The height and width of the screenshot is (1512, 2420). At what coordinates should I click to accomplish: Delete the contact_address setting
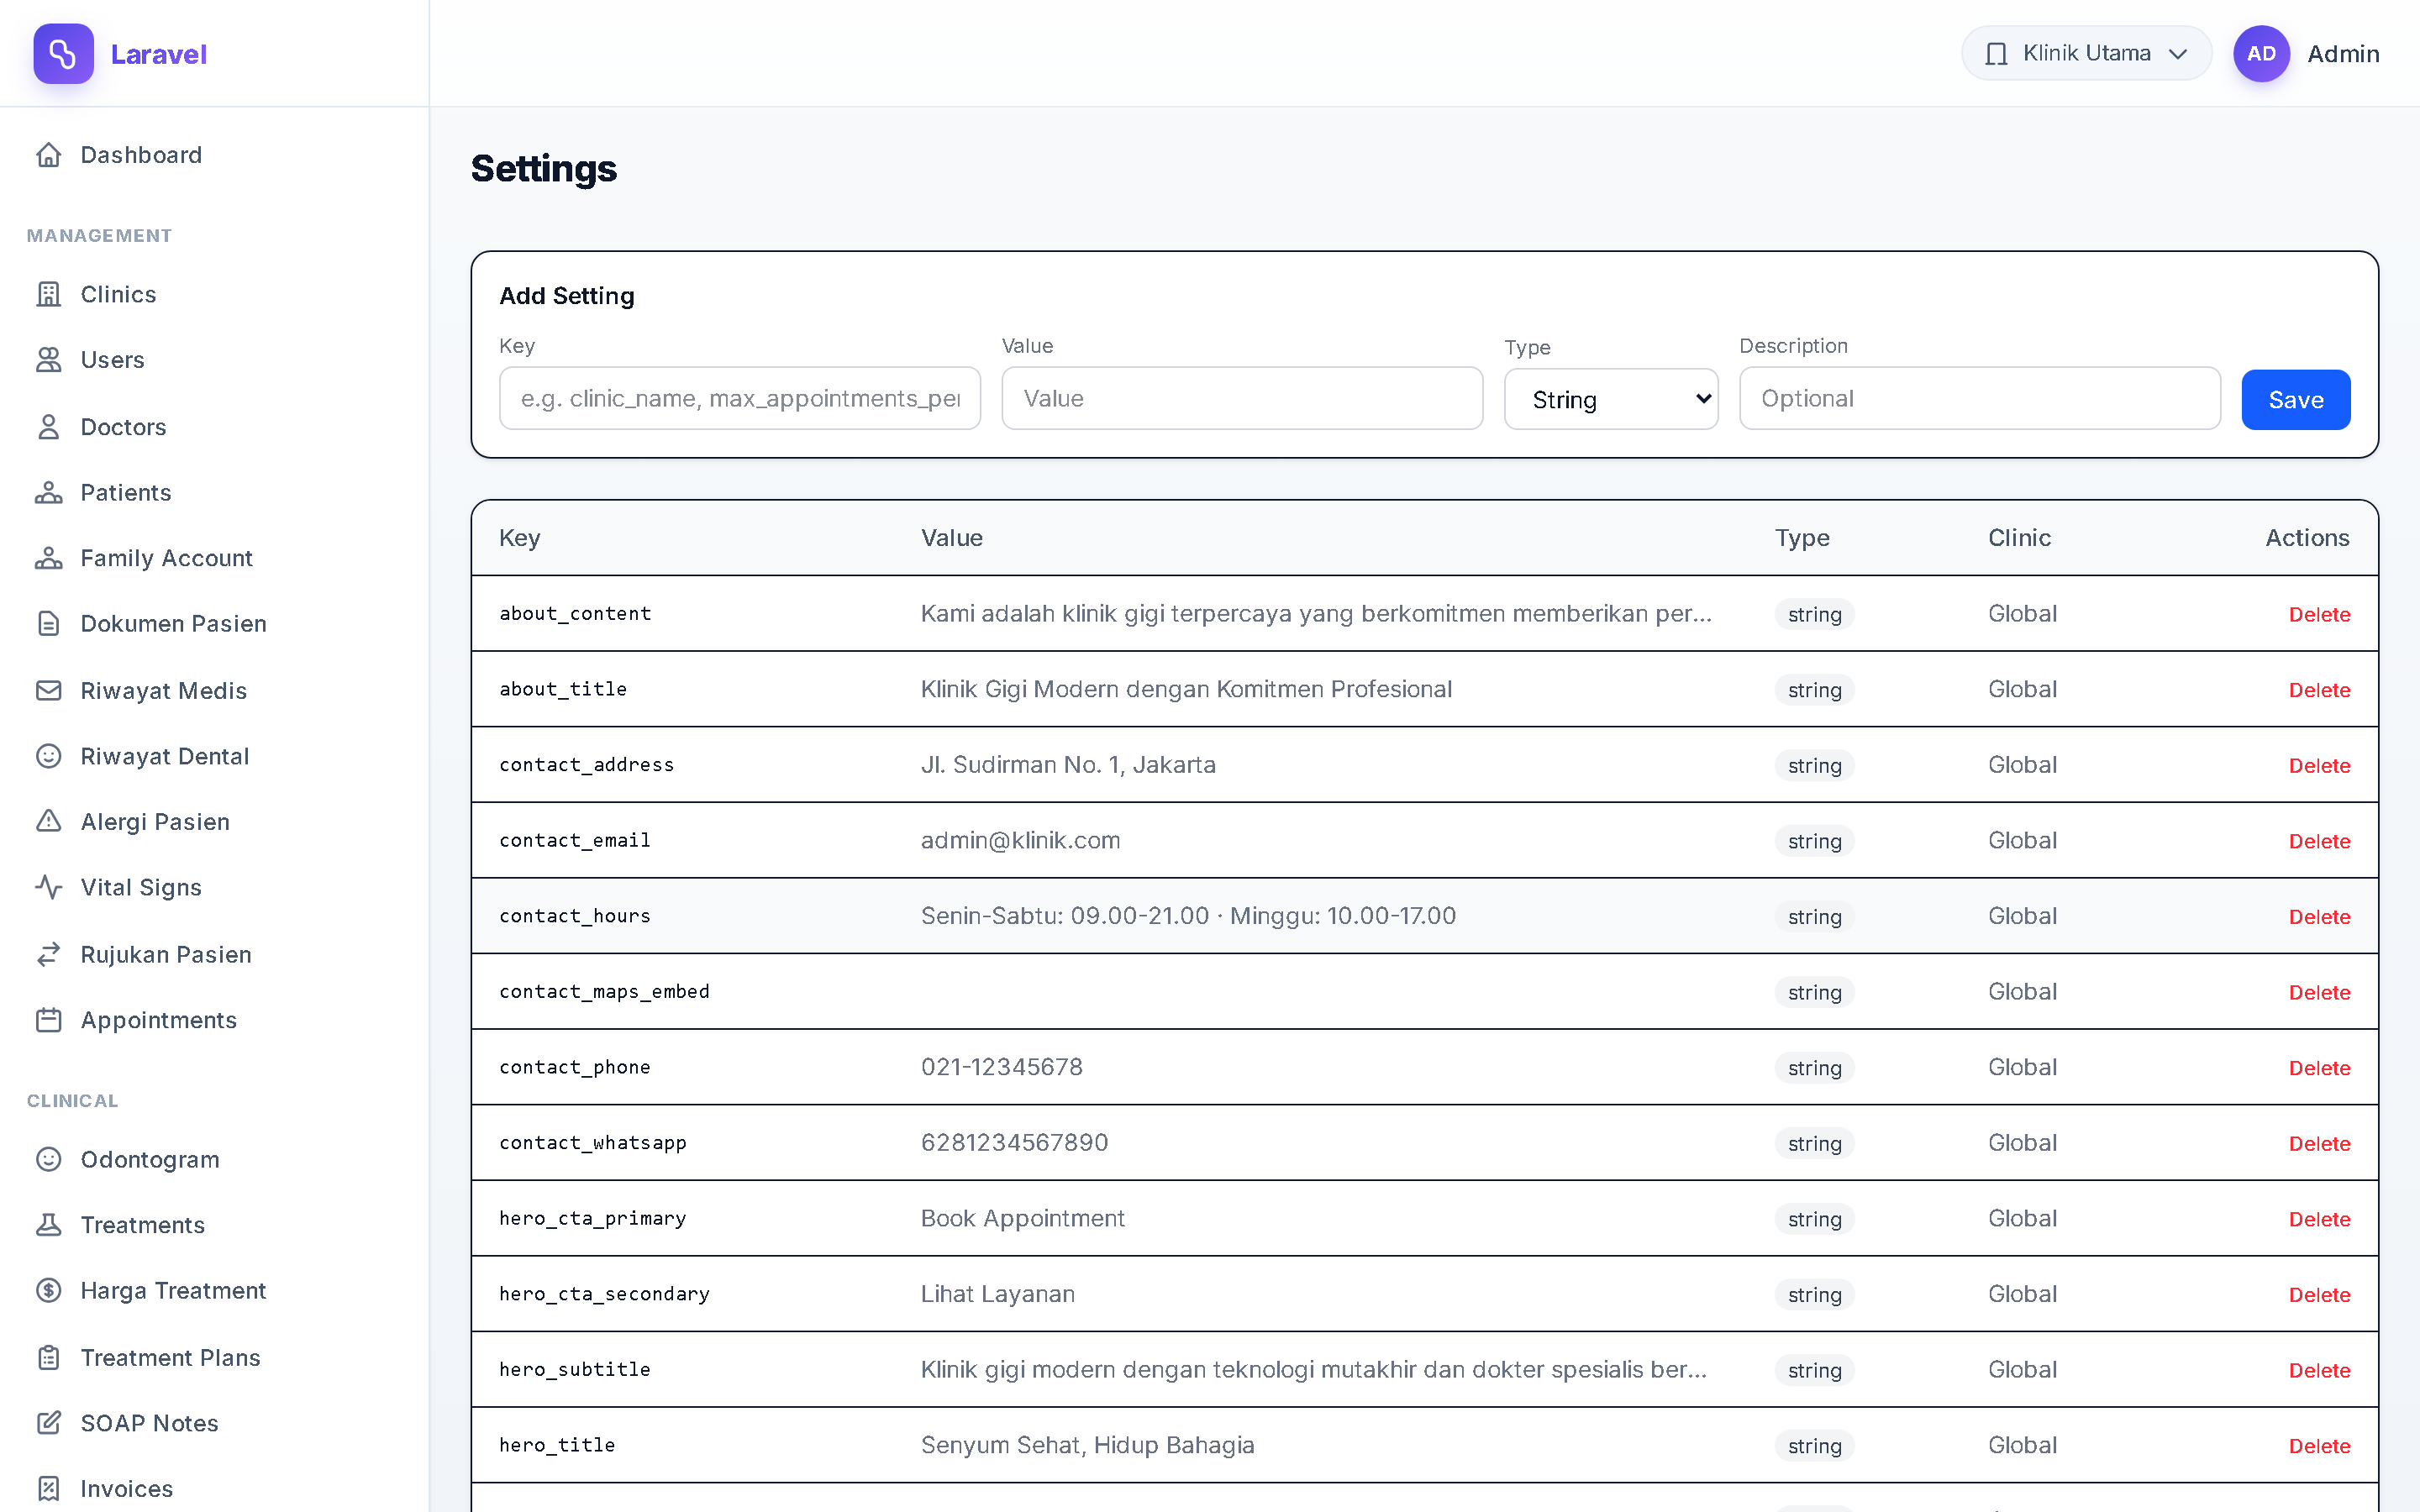2319,766
